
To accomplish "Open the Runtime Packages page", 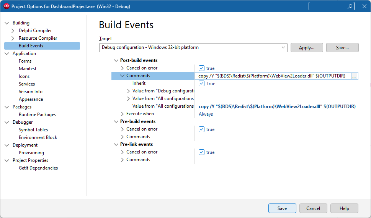I will (x=38, y=115).
